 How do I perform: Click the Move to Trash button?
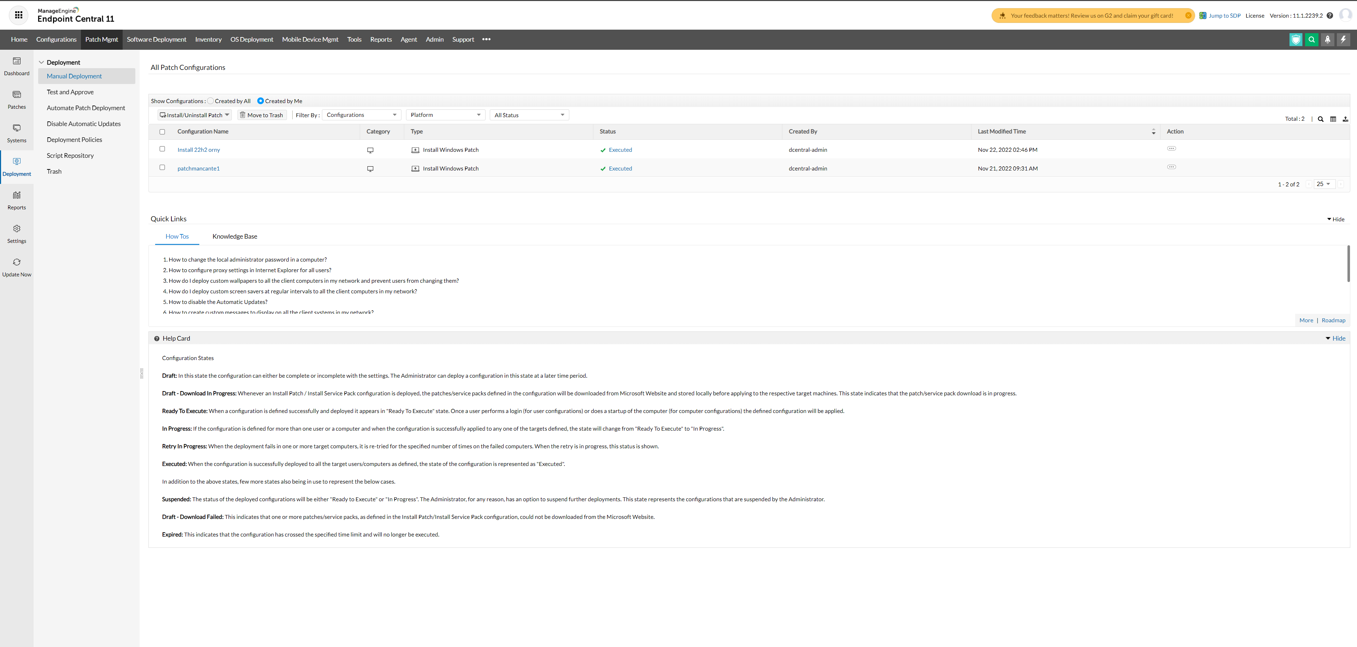pyautogui.click(x=261, y=115)
